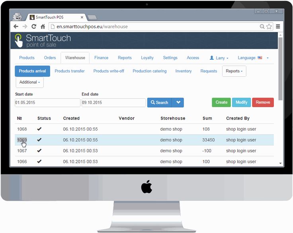The width and height of the screenshot is (293, 233).
Task: Click the Sum column header
Action: pos(207,118)
